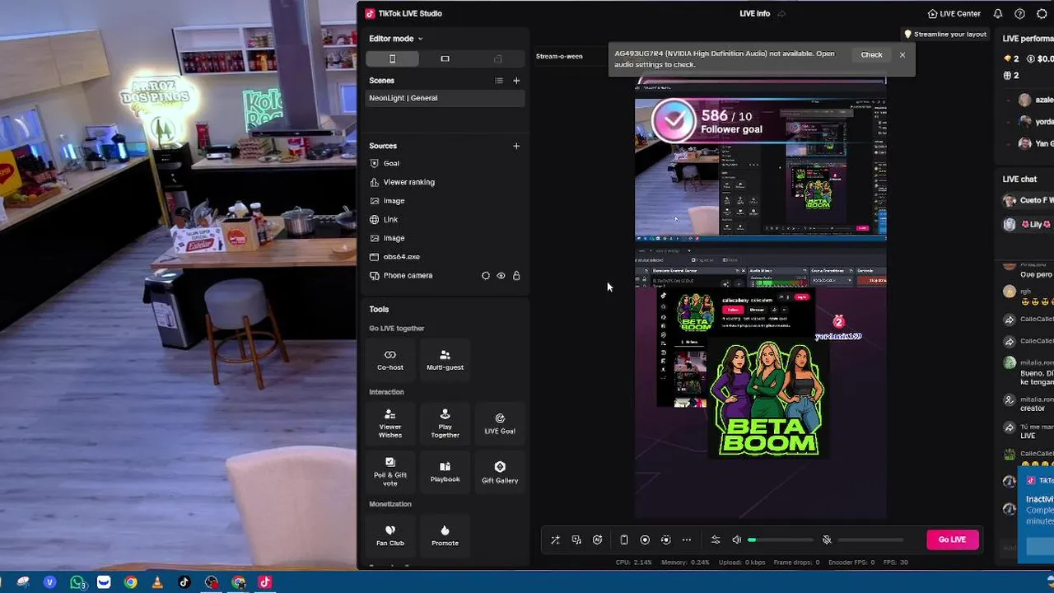Screen dimensions: 1054x593
Task: Adjust the speaker volume slider
Action: point(781,540)
